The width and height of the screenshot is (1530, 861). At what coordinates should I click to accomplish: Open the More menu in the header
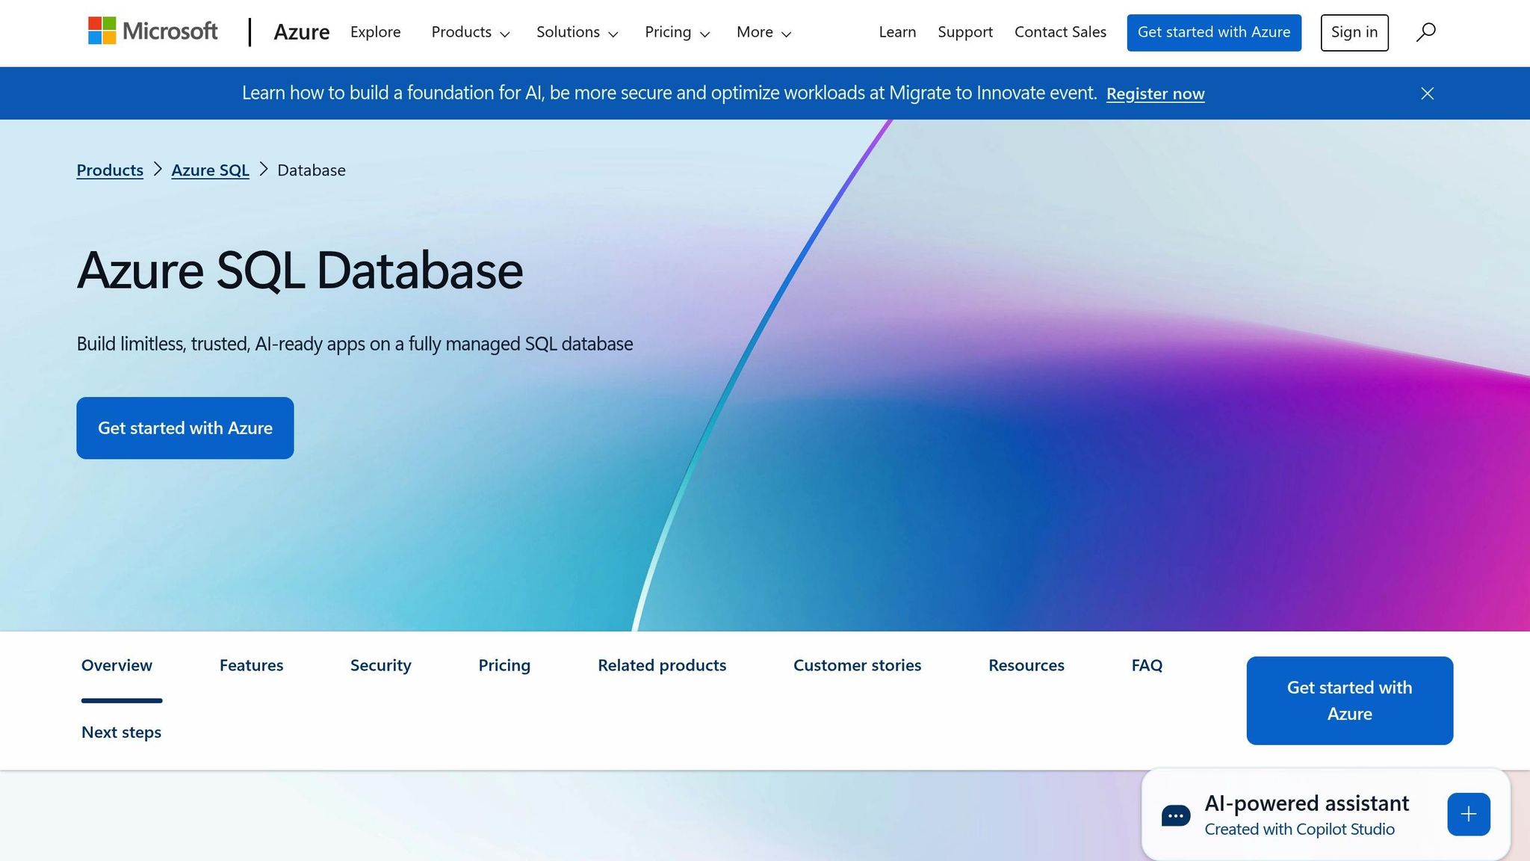(x=763, y=32)
